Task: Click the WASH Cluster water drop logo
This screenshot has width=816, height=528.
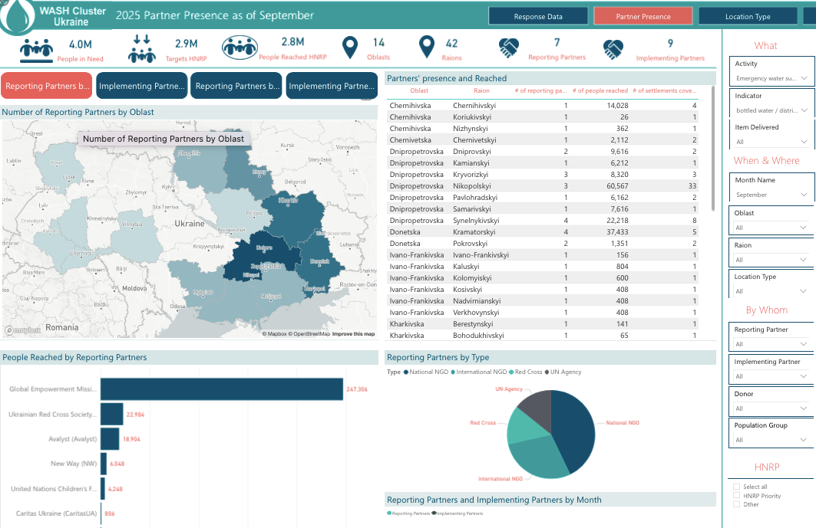Action: (x=15, y=15)
